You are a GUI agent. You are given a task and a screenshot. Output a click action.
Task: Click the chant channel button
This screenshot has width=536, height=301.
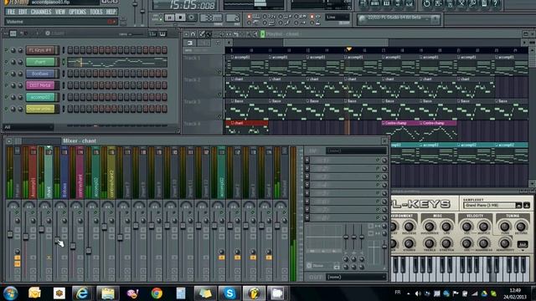click(40, 62)
